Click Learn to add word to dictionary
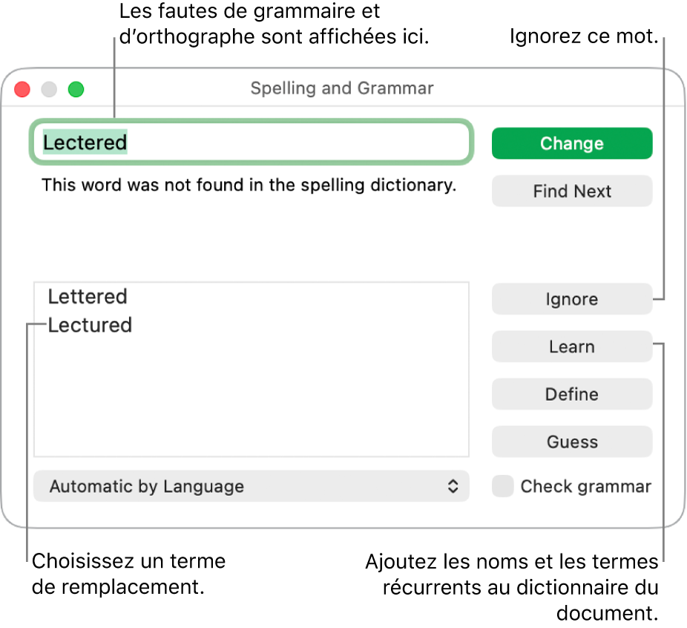This screenshot has width=687, height=628. (571, 347)
